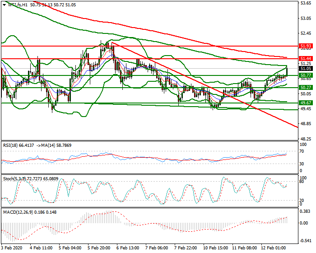Click the WTI.fs,H1 chart title text
The width and height of the screenshot is (316, 253).
tap(18, 5)
